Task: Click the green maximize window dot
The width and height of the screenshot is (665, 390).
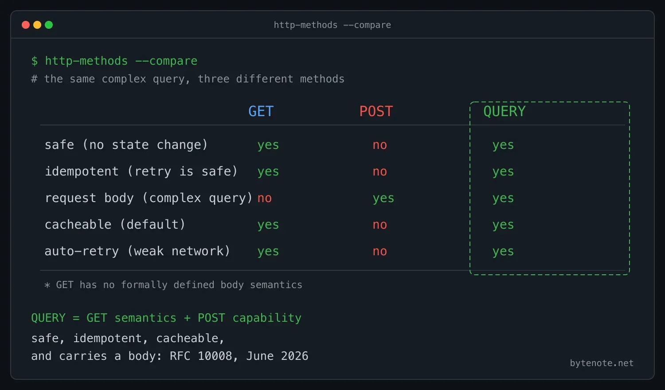Action: [49, 25]
